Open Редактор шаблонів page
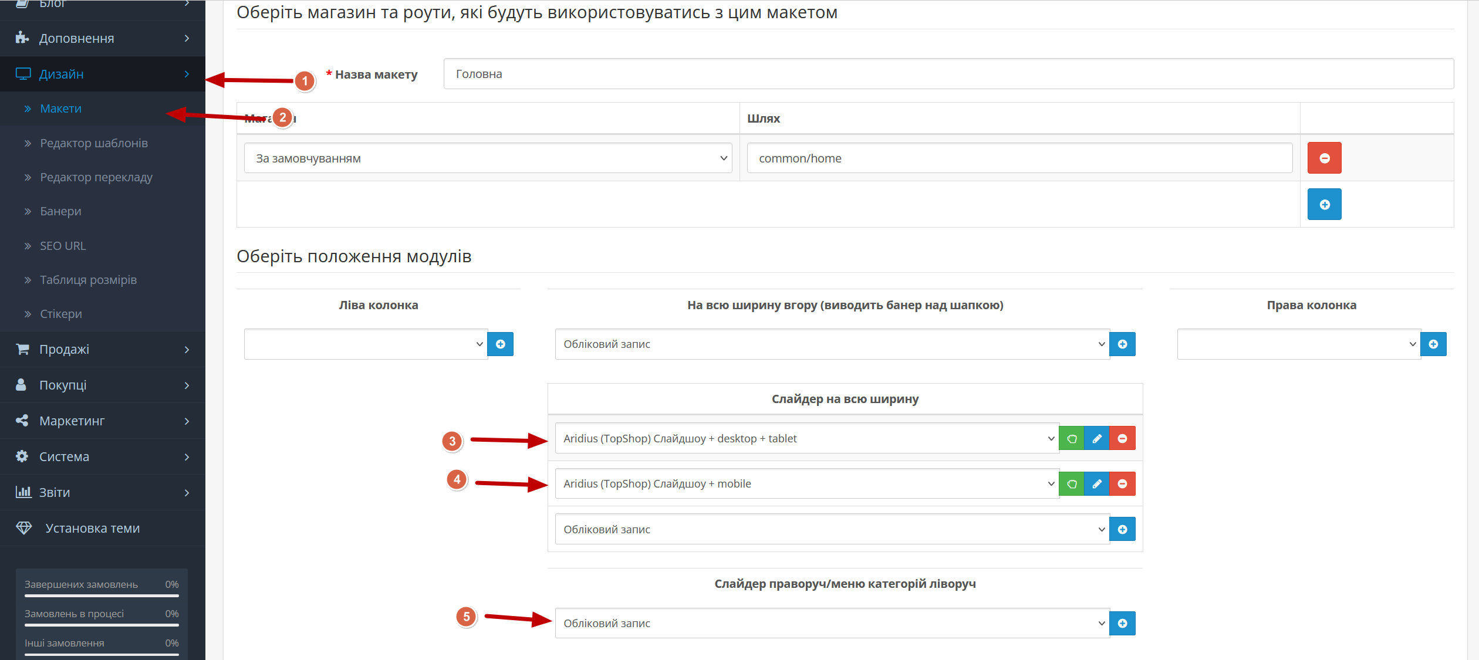Image resolution: width=1479 pixels, height=660 pixels. [94, 143]
